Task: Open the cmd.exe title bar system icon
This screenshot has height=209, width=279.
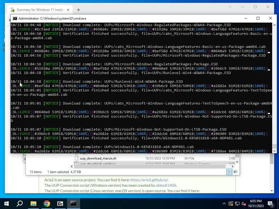Action: point(15,19)
